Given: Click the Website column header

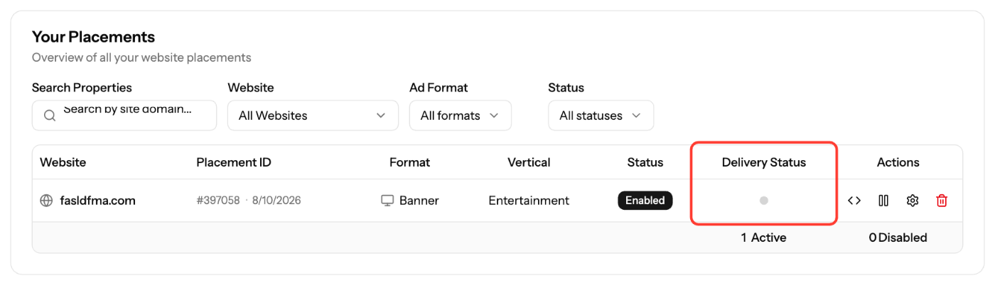Looking at the screenshot, I should point(63,162).
